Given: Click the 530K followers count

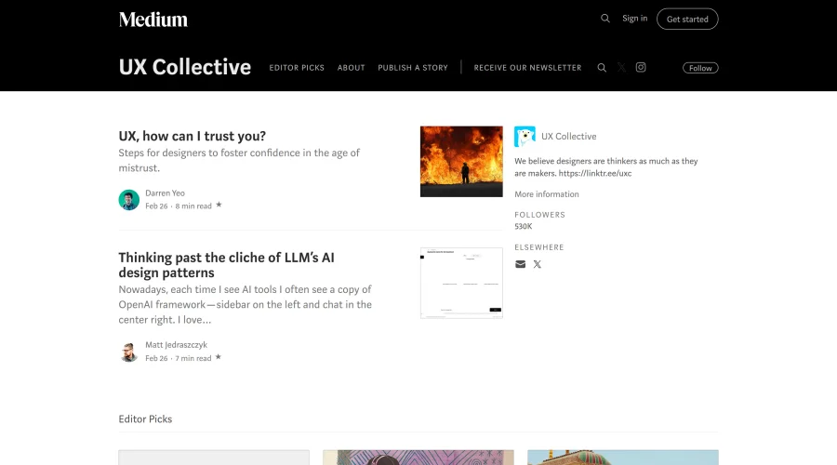Looking at the screenshot, I should (x=523, y=226).
